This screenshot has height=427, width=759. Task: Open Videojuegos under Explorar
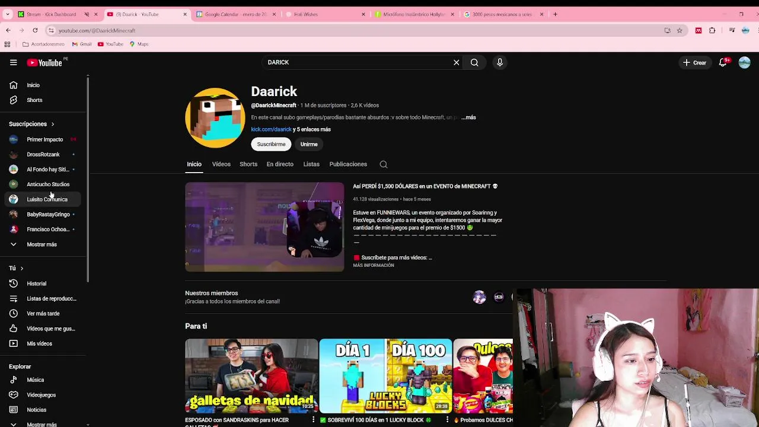click(x=43, y=395)
